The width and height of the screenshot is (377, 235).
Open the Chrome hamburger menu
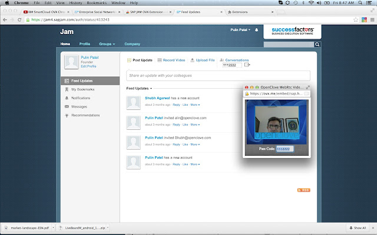372,19
